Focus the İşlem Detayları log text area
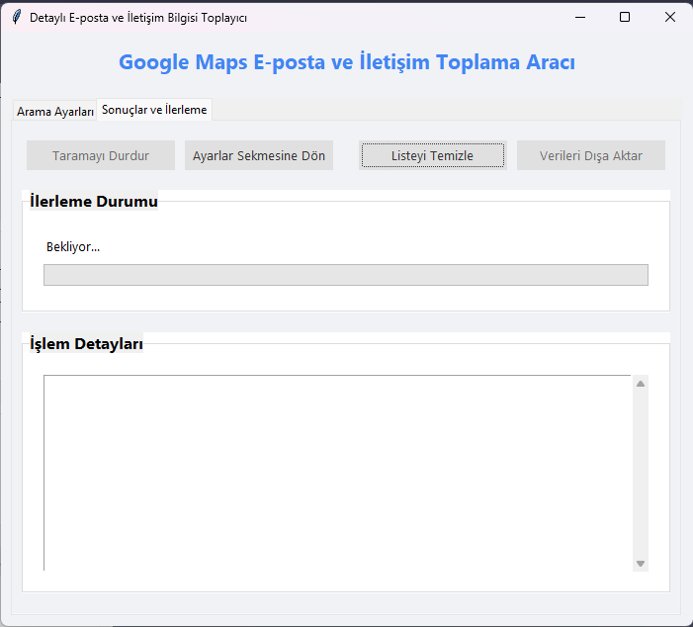693x627 pixels. point(337,473)
